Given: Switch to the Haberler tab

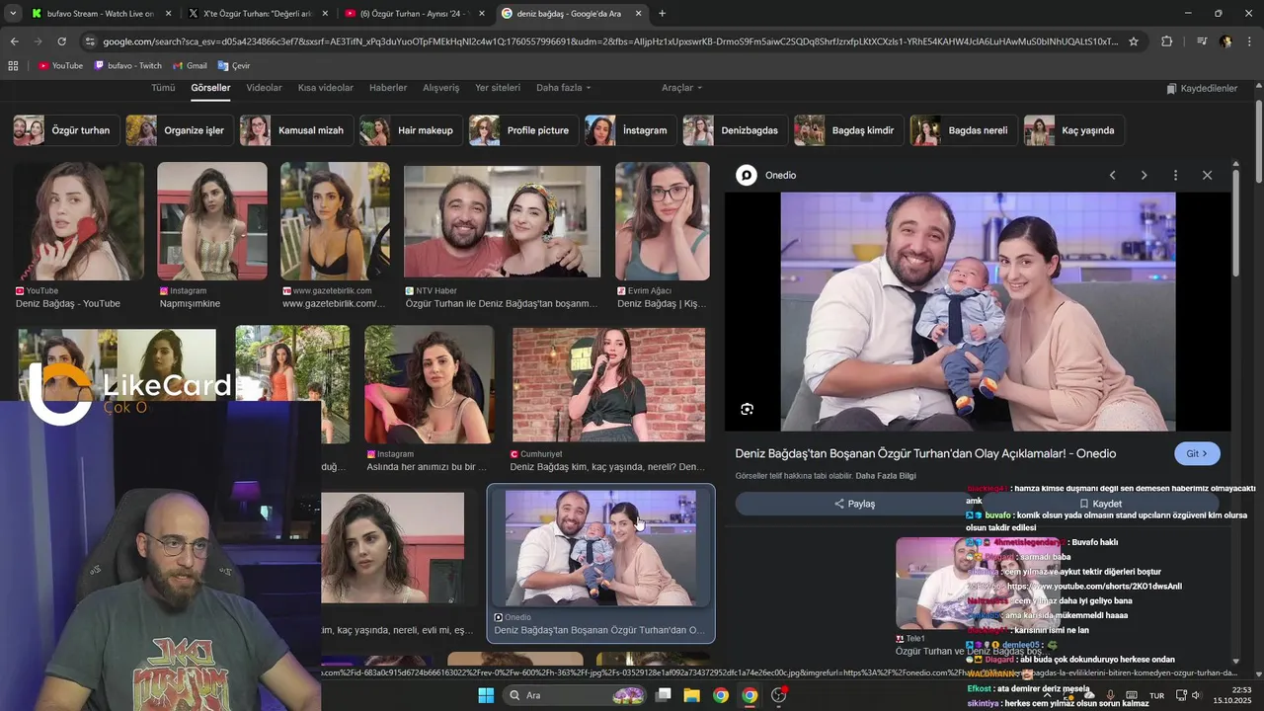Looking at the screenshot, I should pyautogui.click(x=388, y=88).
